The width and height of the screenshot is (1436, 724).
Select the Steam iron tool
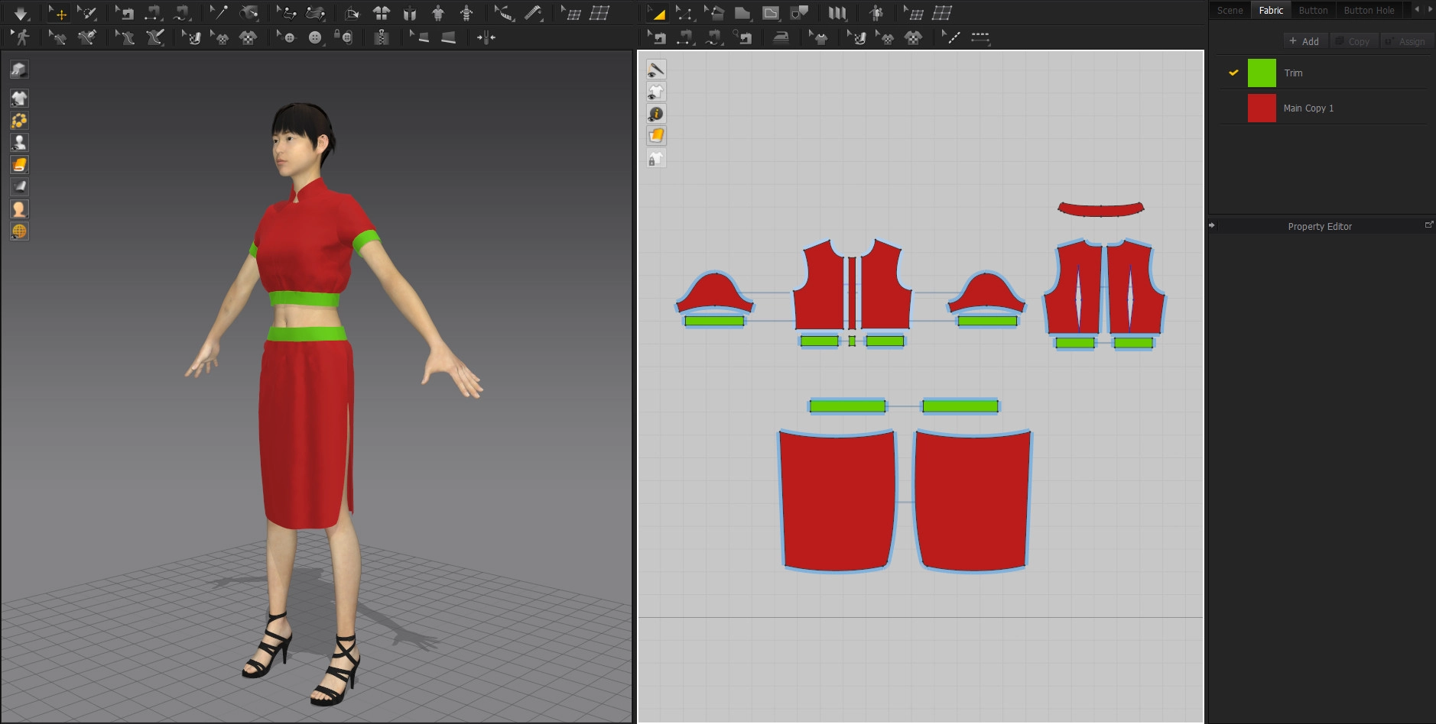coord(781,37)
